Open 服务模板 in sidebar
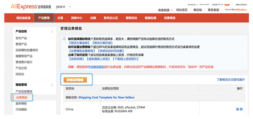The width and height of the screenshot is (253, 119). [21, 103]
